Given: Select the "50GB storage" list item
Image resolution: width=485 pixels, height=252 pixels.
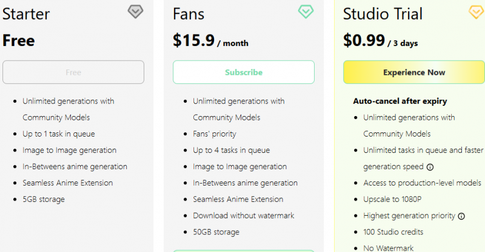Looking at the screenshot, I should pyautogui.click(x=216, y=231).
